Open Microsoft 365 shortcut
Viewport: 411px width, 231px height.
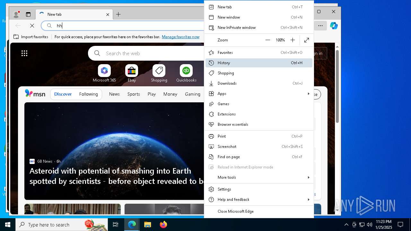point(104,73)
